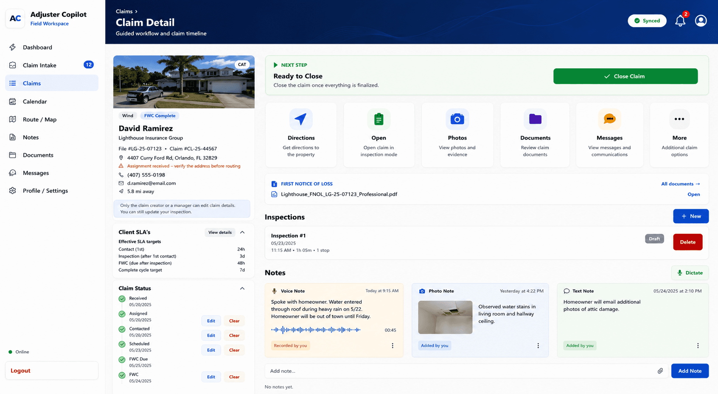
Task: Open the user profile avatar icon
Action: click(701, 20)
